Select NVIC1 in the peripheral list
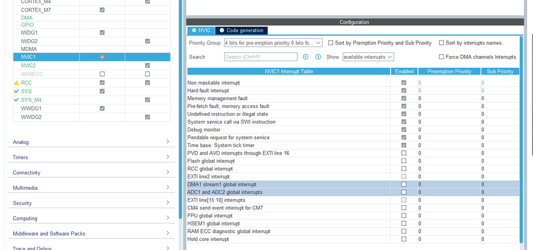 91,57
